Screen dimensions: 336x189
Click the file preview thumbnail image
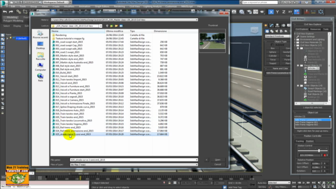[x=212, y=41]
